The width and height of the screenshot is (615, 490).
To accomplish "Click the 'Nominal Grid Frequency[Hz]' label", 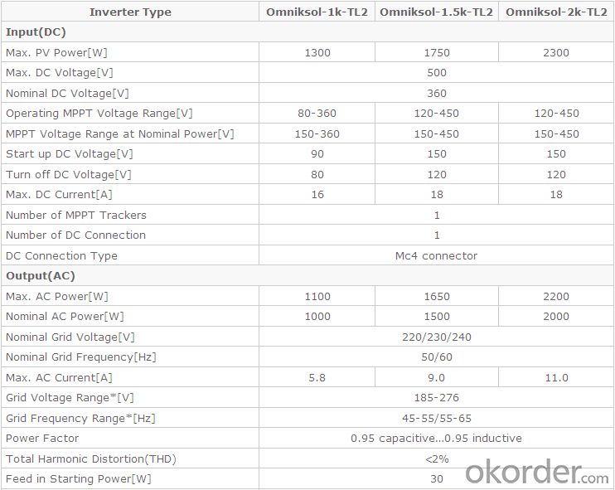I will 80,357.
